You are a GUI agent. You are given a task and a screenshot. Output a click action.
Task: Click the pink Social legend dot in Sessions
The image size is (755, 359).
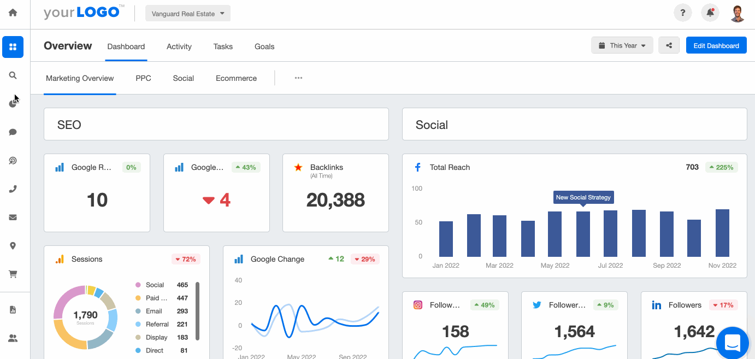pos(137,285)
